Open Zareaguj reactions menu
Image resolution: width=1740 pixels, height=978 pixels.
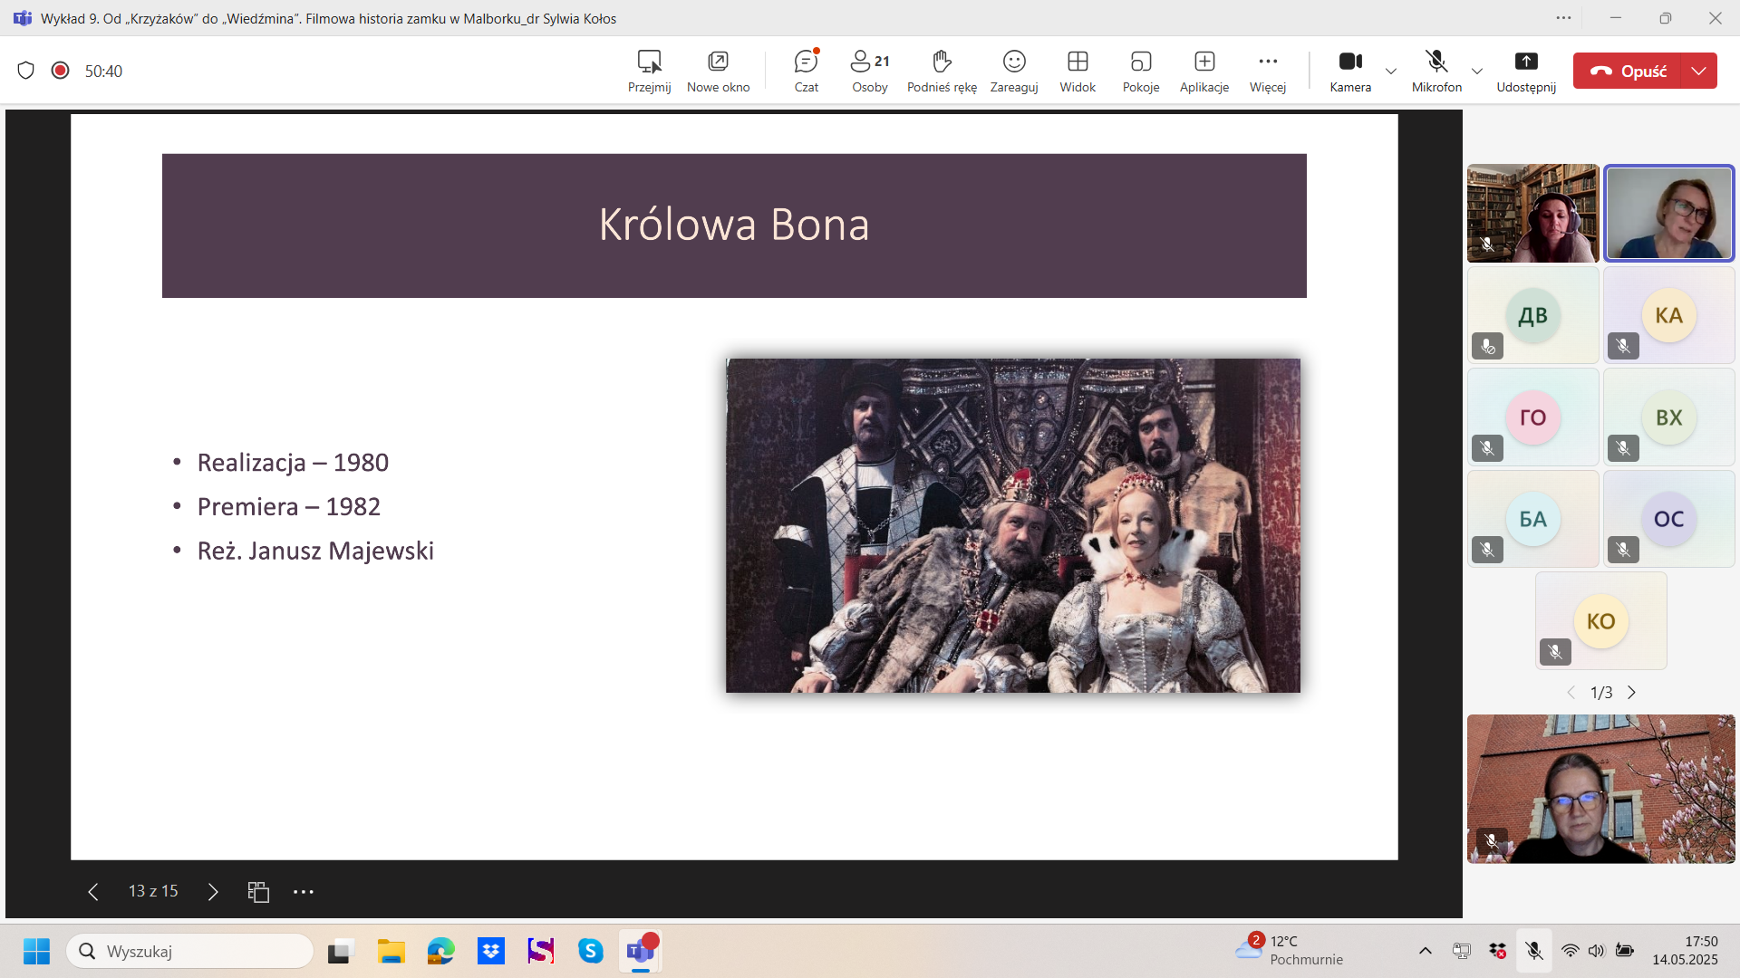tap(1014, 71)
